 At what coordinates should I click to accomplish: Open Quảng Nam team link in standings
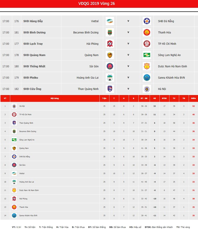24,148
